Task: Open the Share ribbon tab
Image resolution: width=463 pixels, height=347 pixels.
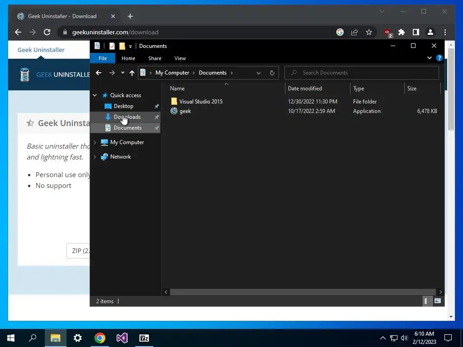Action: 155,58
